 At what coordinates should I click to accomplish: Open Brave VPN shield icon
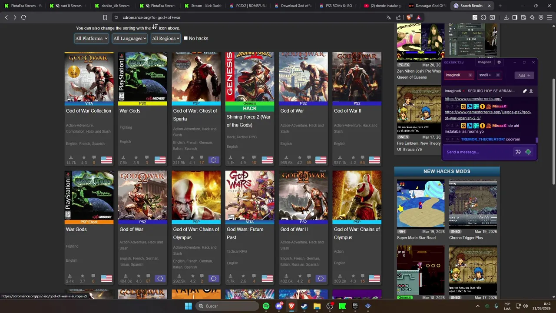point(541,17)
